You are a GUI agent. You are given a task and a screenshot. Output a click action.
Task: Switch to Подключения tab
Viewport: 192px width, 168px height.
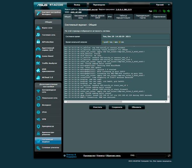pyautogui.click(x=159, y=17)
